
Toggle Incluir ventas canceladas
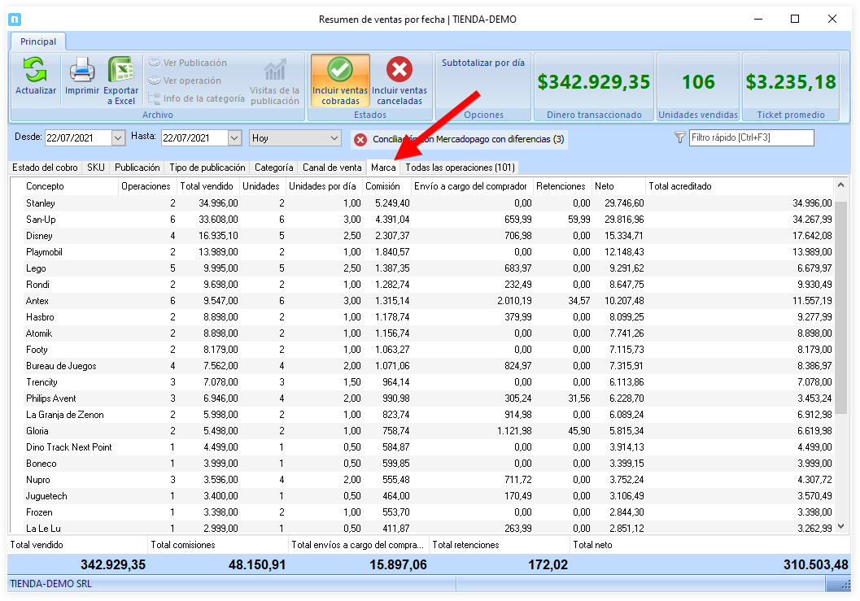(x=399, y=81)
